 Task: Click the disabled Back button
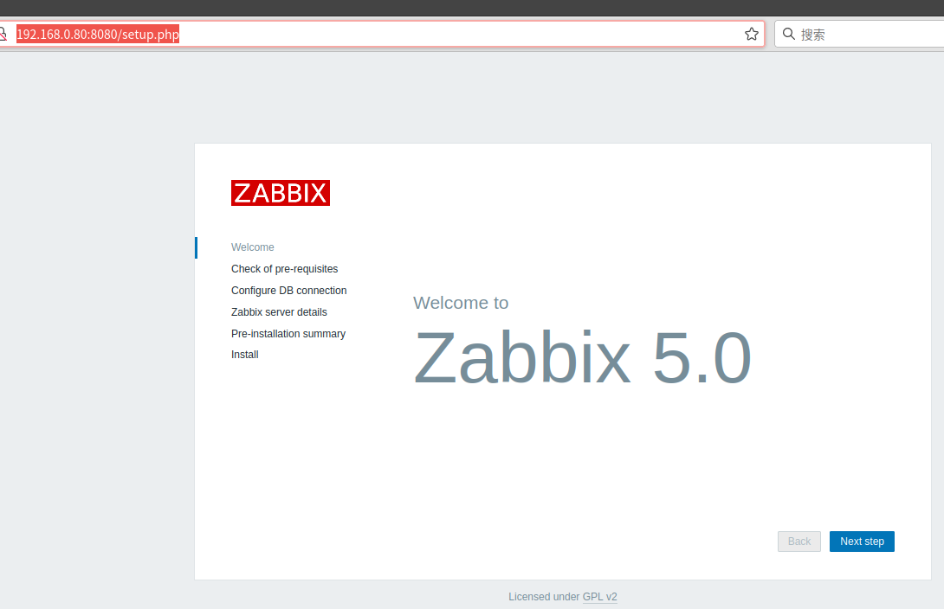pos(799,541)
